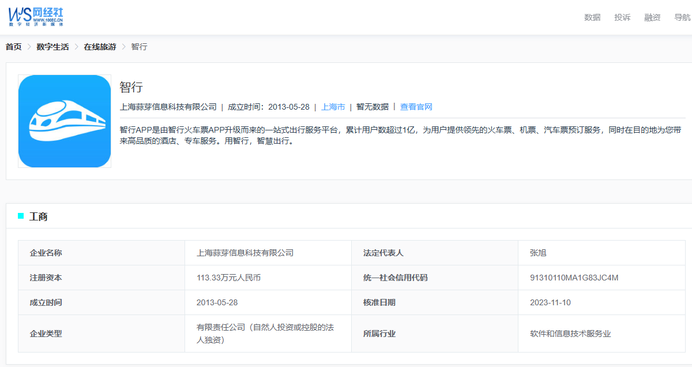This screenshot has width=692, height=367.
Task: Click the registered capital value 113.33万元人民币
Action: pyautogui.click(x=228, y=278)
